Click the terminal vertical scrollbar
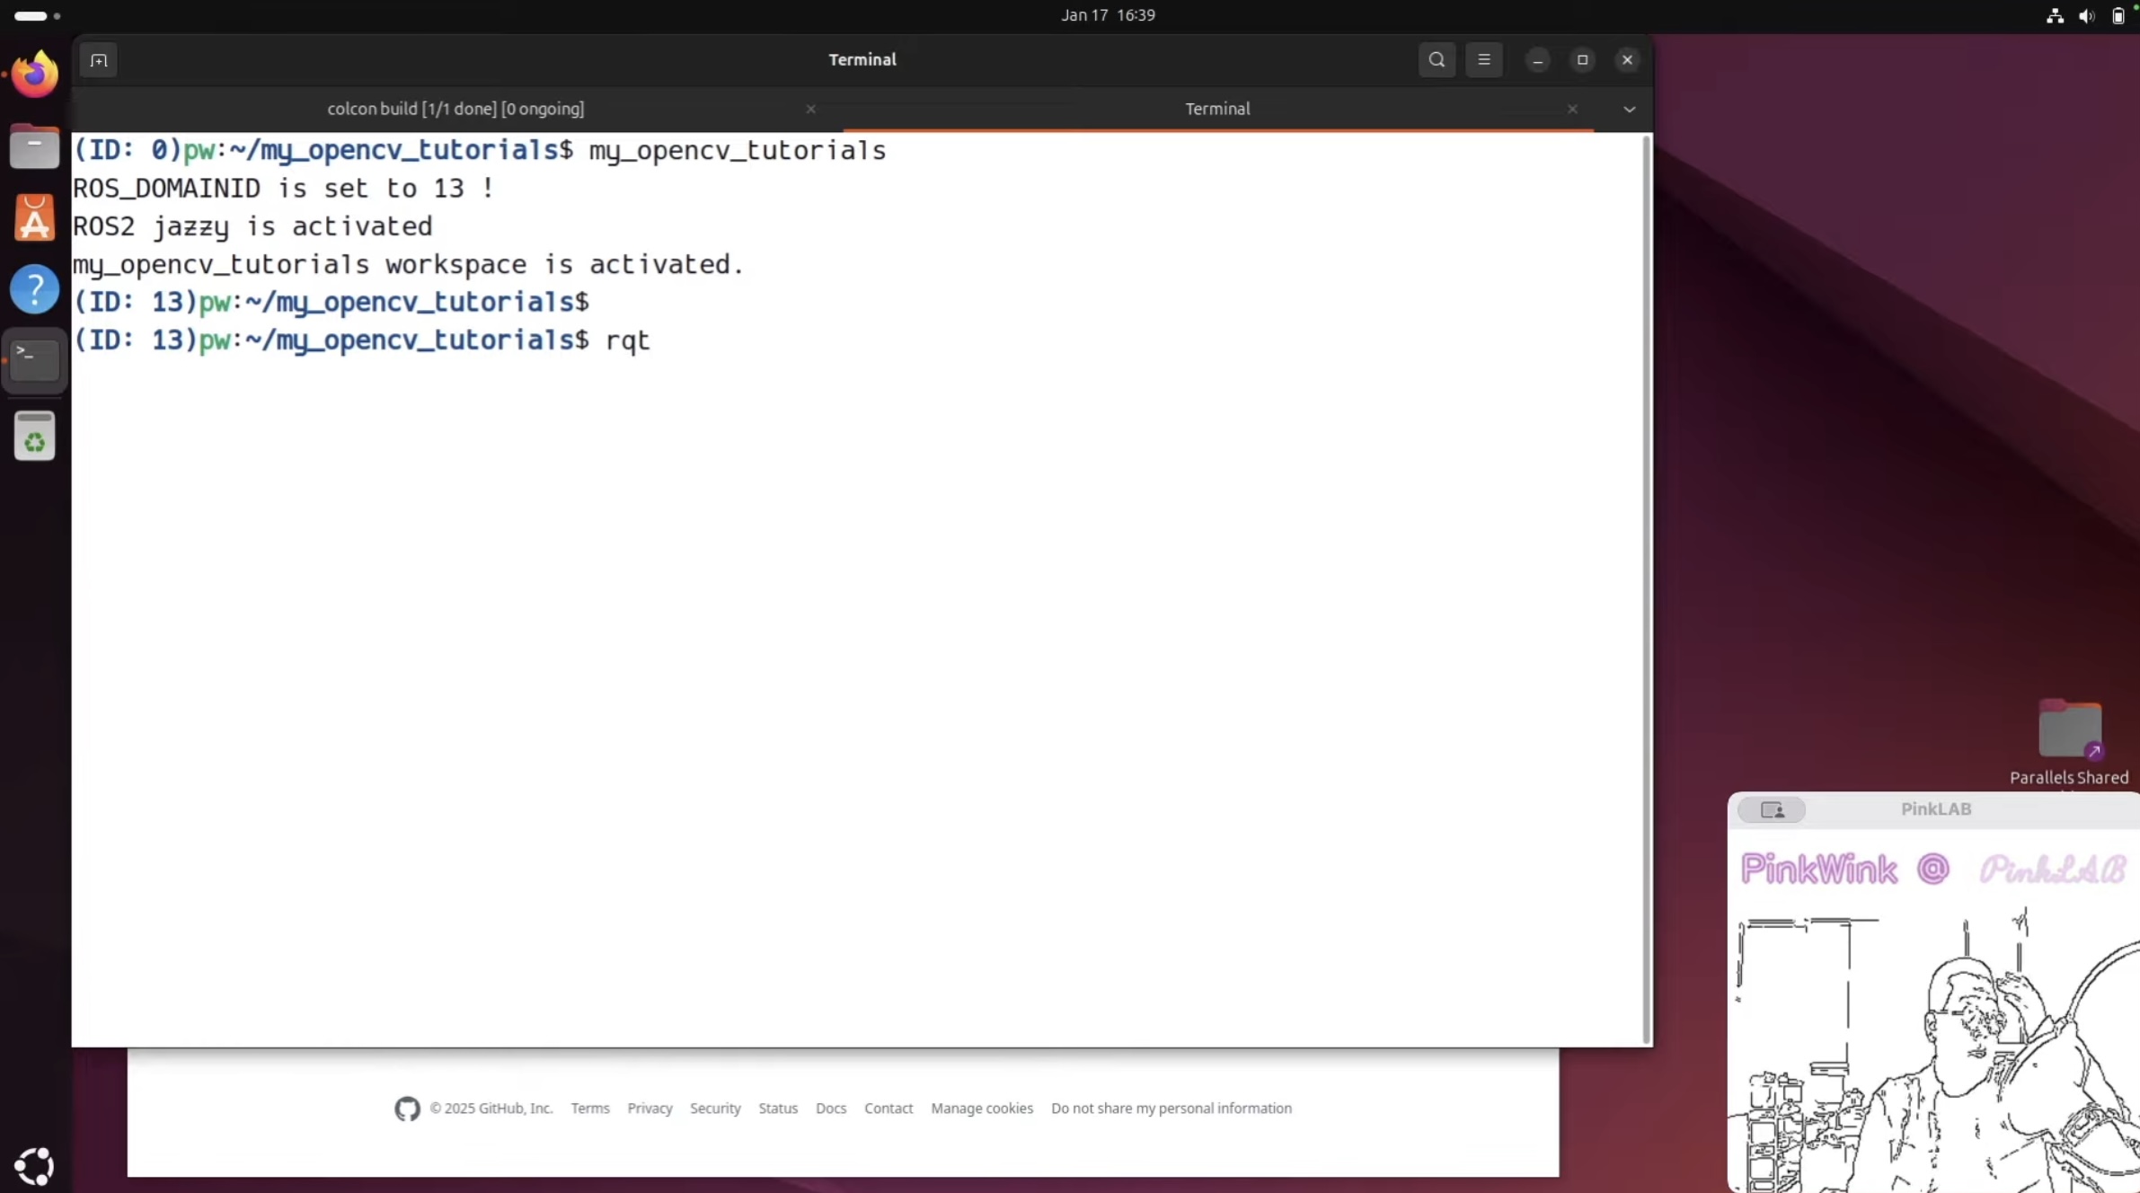The height and width of the screenshot is (1193, 2140). pos(1646,588)
